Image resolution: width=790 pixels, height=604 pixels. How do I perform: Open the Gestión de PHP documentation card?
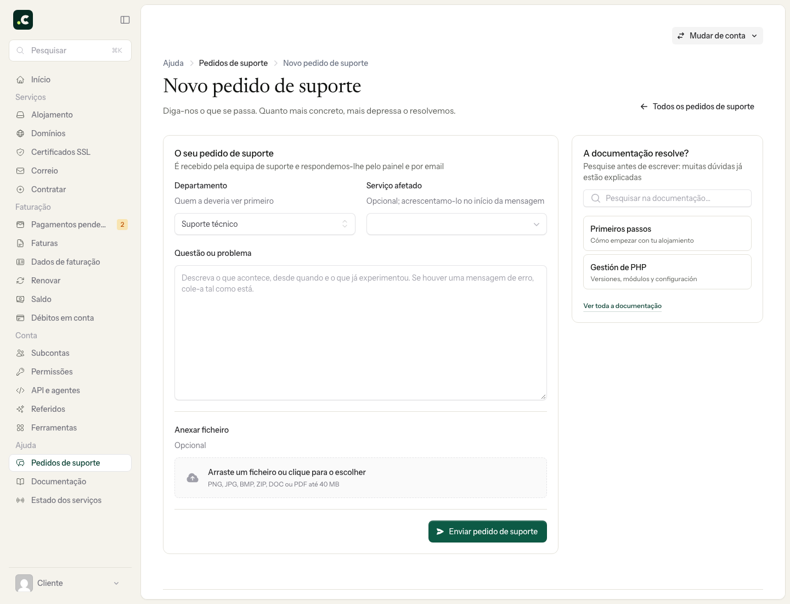coord(667,272)
